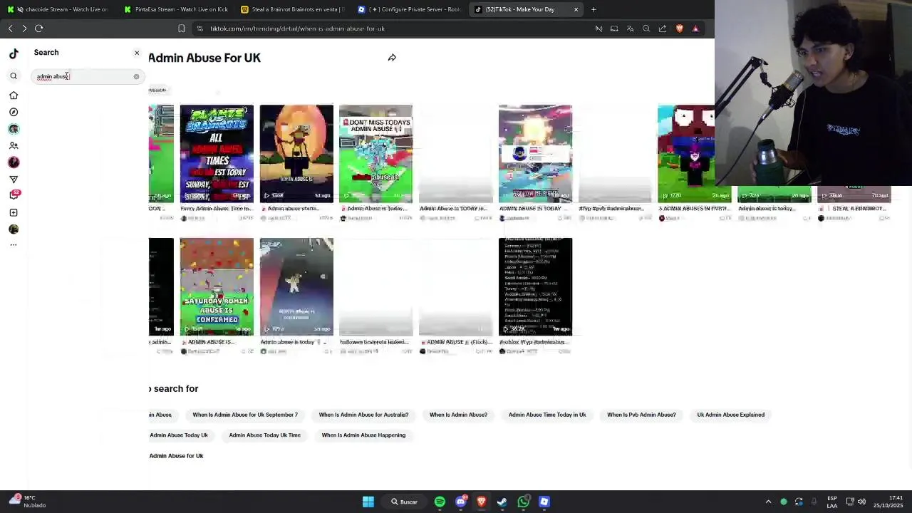The height and width of the screenshot is (513, 912).
Task: Click the Uk Admin Abuse Explained link
Action: [x=730, y=415]
